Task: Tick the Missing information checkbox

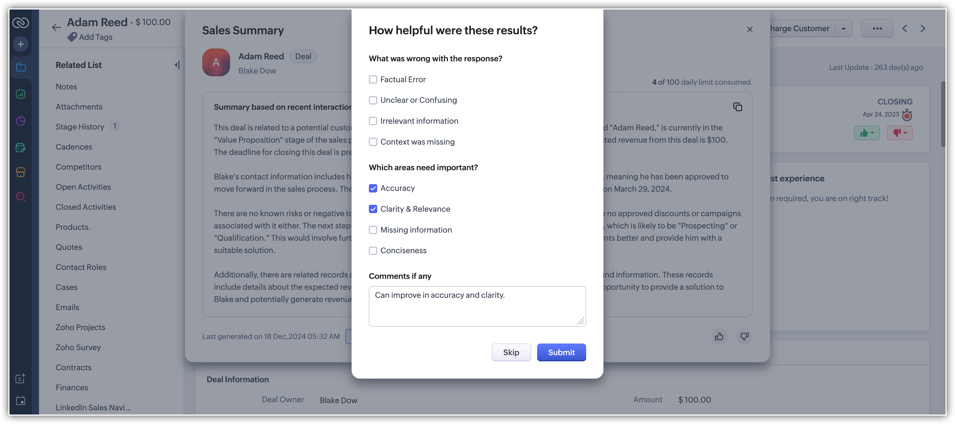Action: point(373,230)
